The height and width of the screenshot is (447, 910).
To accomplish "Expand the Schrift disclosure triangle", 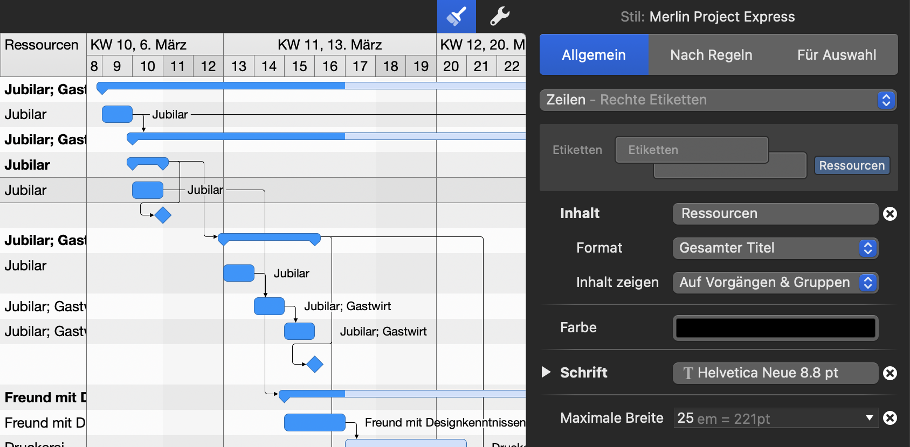I will pyautogui.click(x=546, y=372).
